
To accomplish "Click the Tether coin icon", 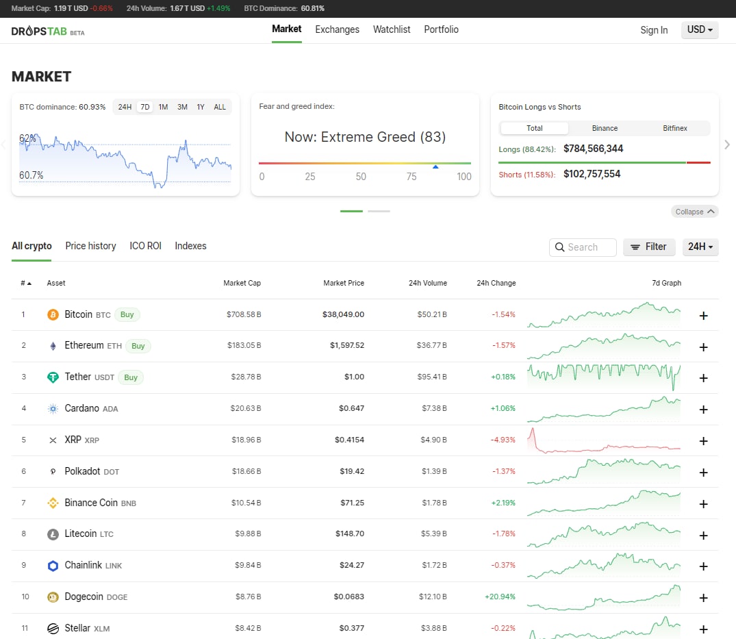I will tap(53, 377).
